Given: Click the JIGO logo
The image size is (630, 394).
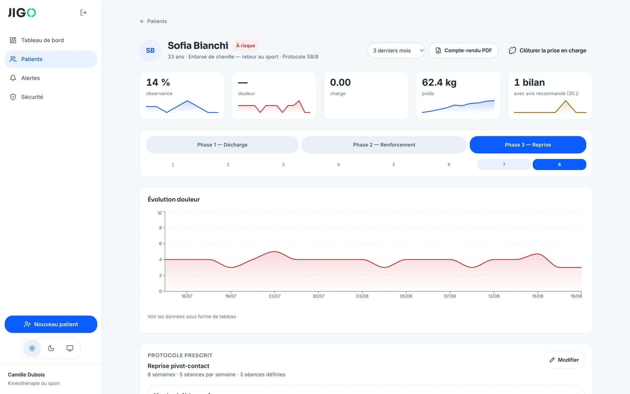Looking at the screenshot, I should point(22,13).
